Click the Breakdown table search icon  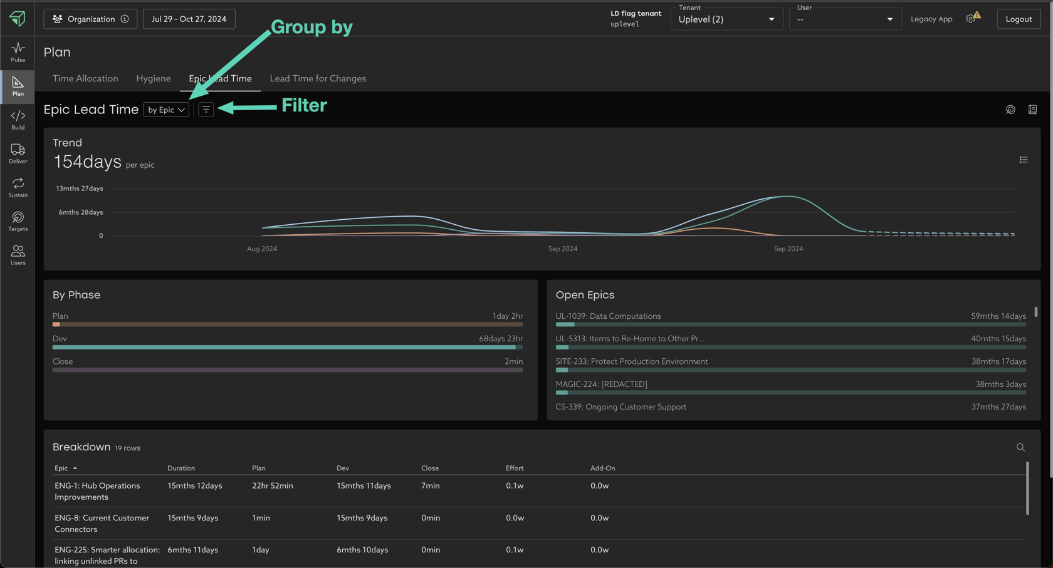[x=1020, y=447]
